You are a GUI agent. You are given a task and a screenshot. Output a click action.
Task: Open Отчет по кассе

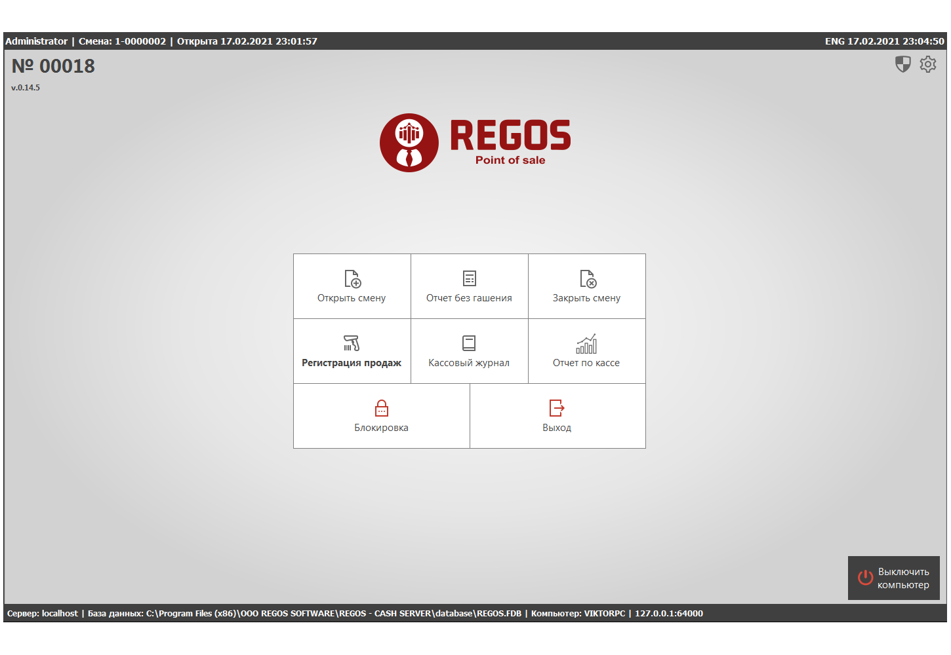[587, 351]
